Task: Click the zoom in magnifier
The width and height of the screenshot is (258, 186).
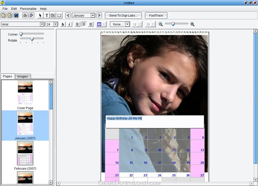Action: pos(192,24)
